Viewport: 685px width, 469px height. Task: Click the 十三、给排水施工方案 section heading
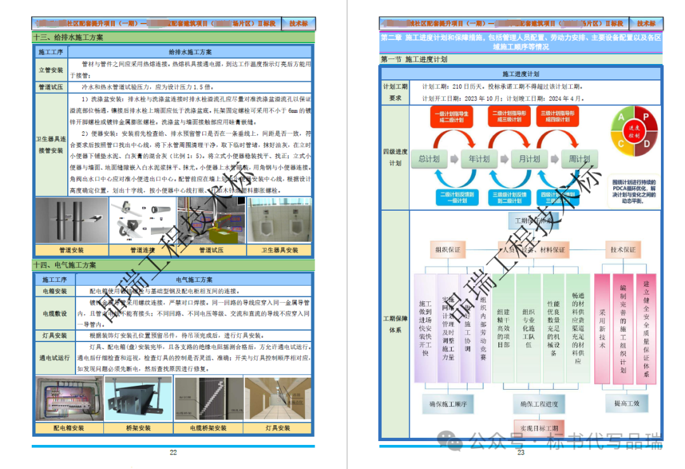click(x=68, y=37)
